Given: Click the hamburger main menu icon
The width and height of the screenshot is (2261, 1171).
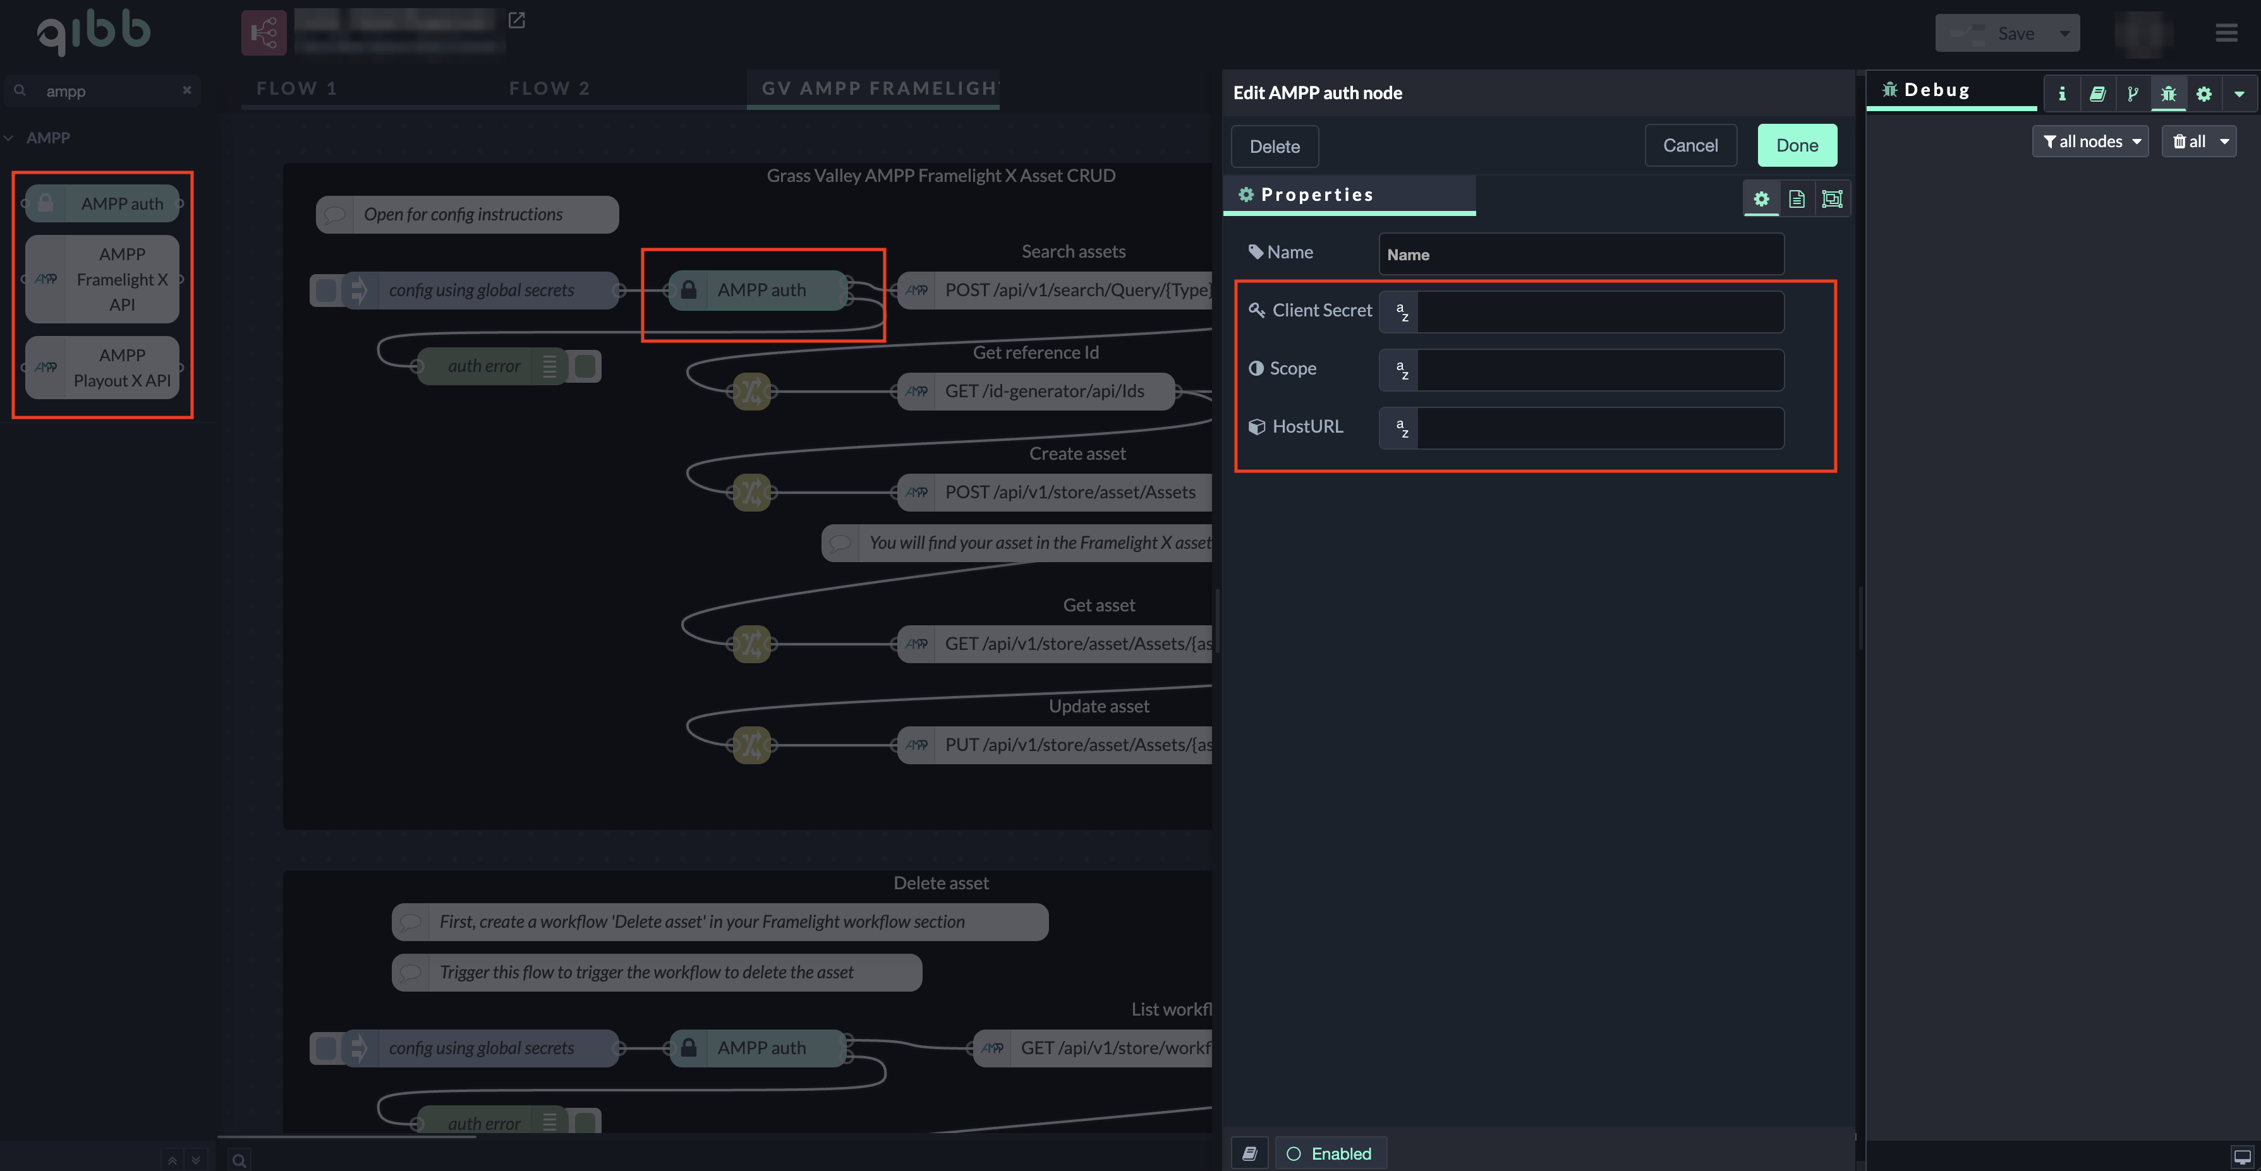Looking at the screenshot, I should [x=2226, y=33].
